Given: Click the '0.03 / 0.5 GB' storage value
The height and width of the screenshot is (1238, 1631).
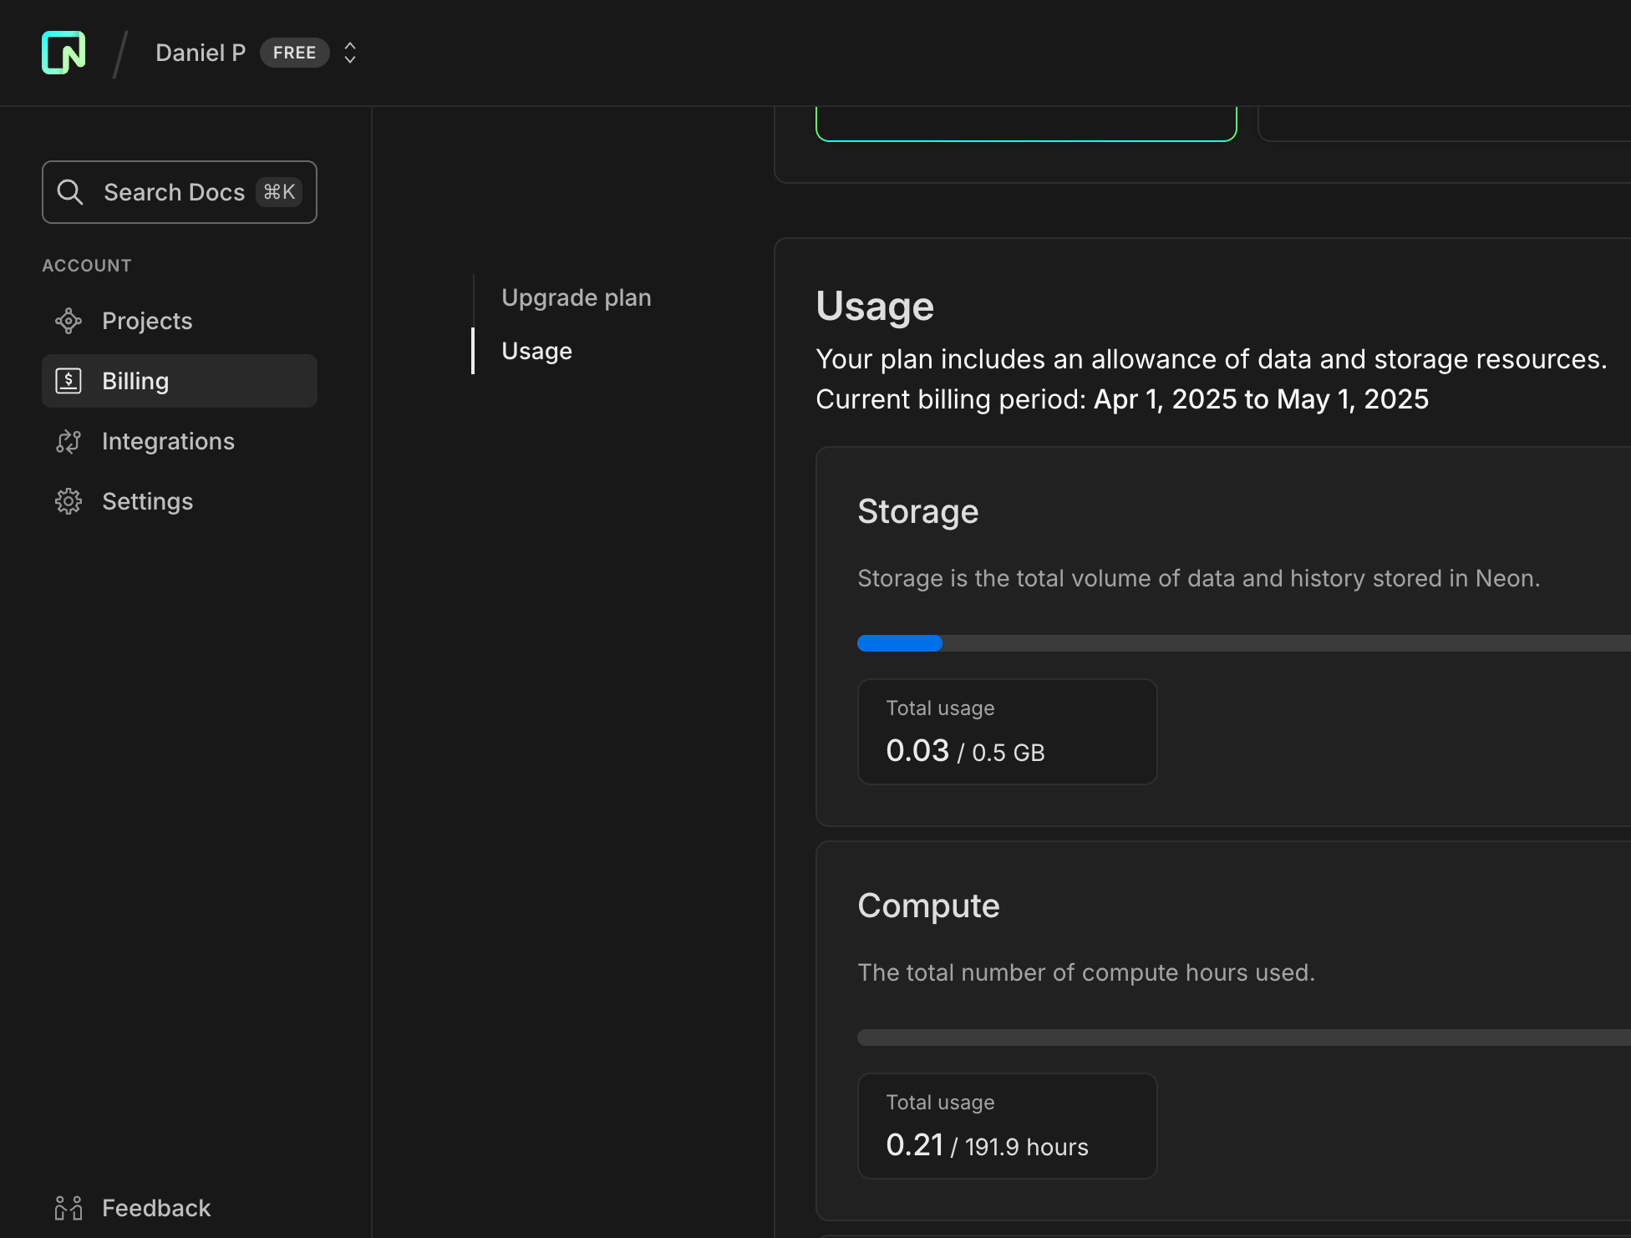Looking at the screenshot, I should pyautogui.click(x=965, y=751).
